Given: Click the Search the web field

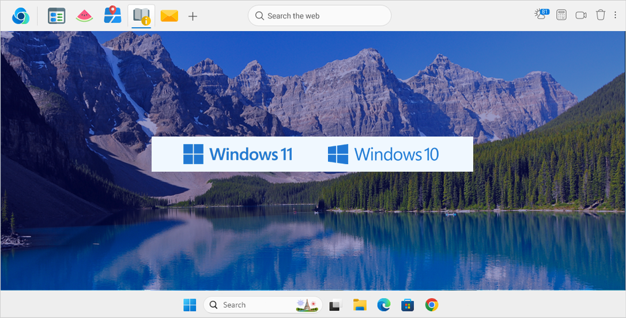Looking at the screenshot, I should pos(319,16).
